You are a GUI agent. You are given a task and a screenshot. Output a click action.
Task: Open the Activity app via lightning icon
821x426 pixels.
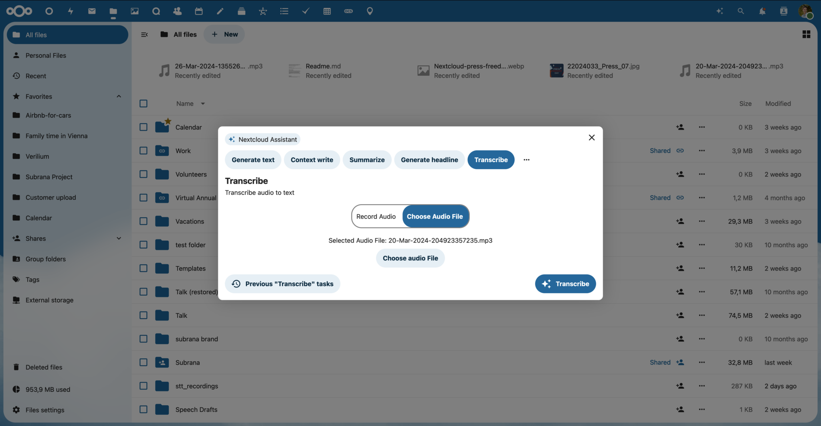(71, 11)
